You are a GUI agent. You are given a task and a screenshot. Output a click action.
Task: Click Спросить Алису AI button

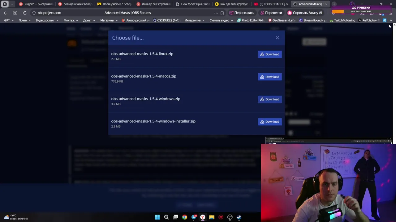coord(305,13)
